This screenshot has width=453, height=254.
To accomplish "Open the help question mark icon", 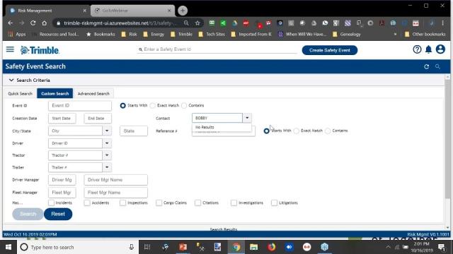I will pos(417,49).
